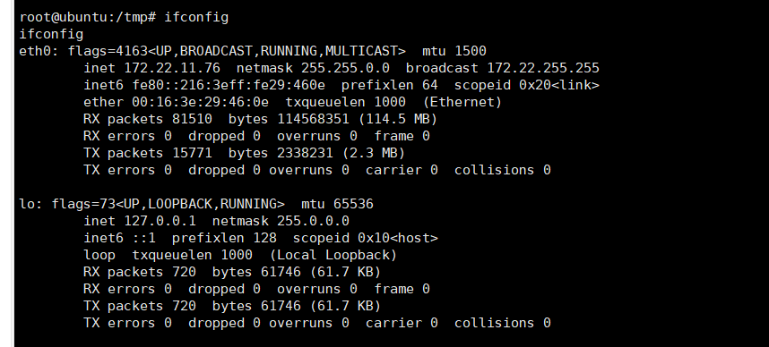769x347 pixels.
Task: Click the loopback netmask 255.0.0.0
Action: 313,221
